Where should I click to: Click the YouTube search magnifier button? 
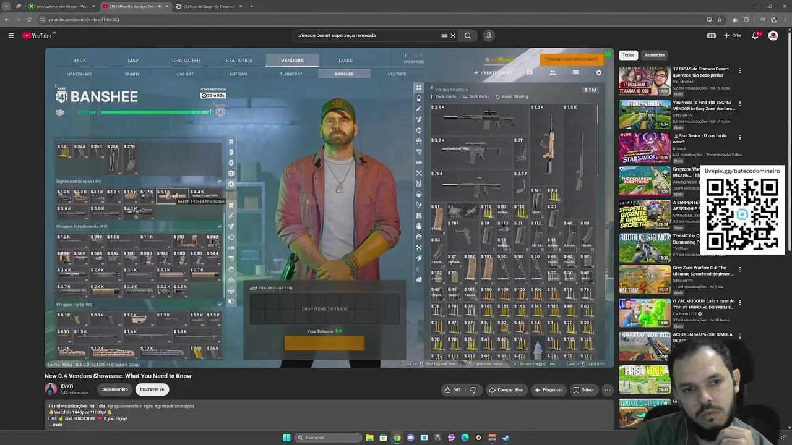(x=468, y=35)
